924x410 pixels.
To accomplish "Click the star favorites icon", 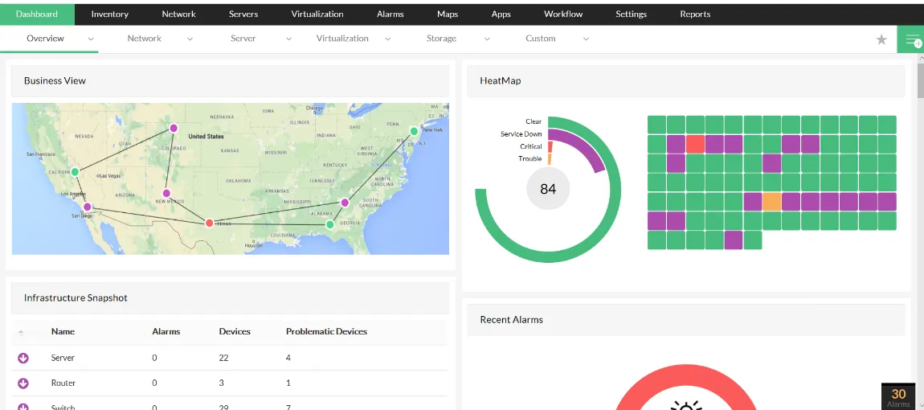I will [x=881, y=39].
